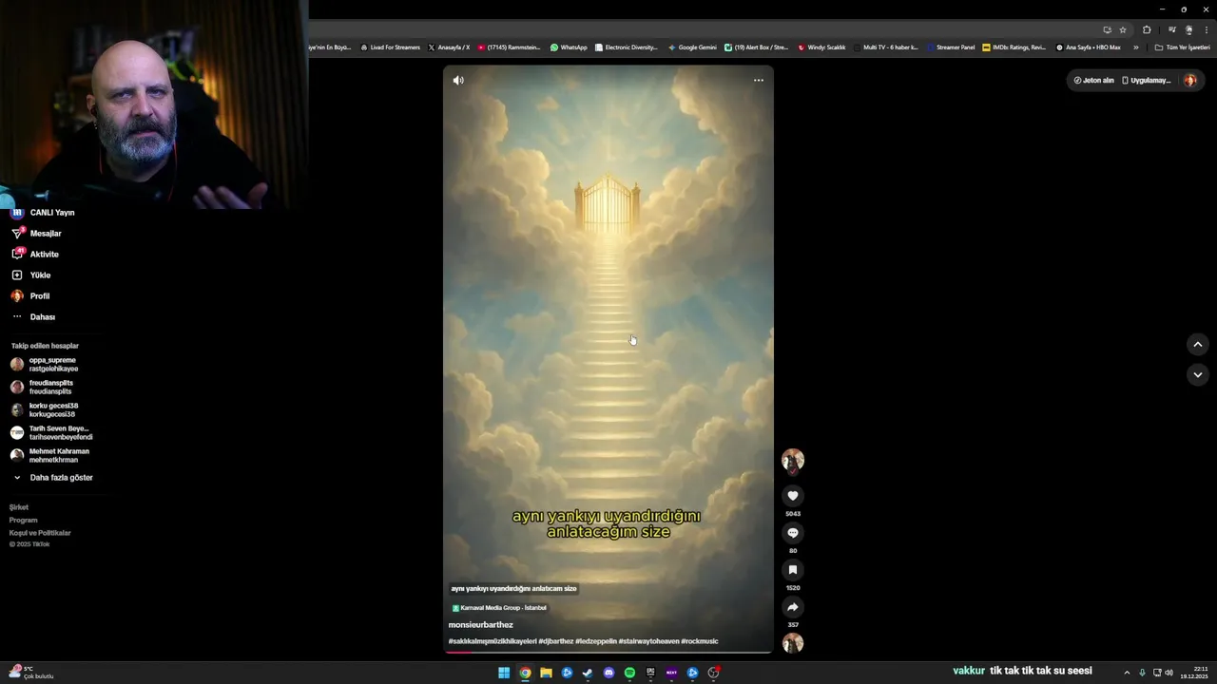The image size is (1217, 684).
Task: Open Anasayfa / X bookmark
Action: (x=450, y=47)
